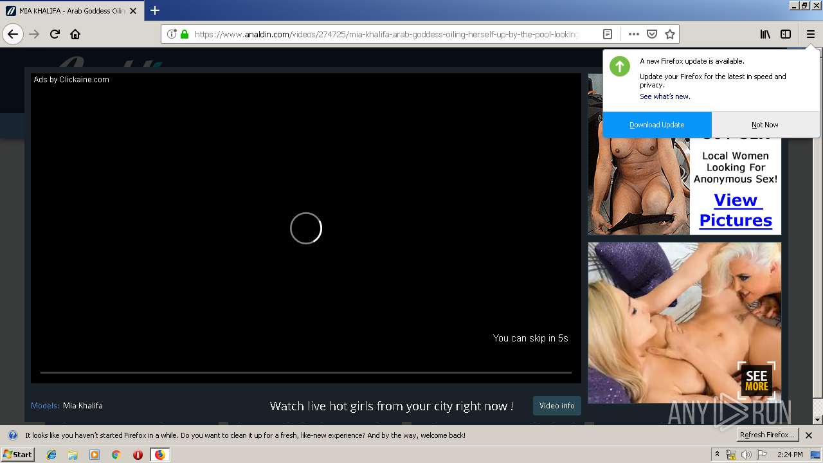
Task: Go back with the browser back arrow
Action: click(13, 34)
